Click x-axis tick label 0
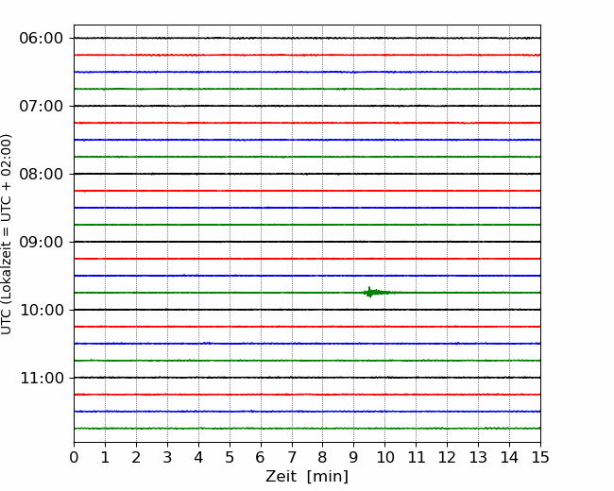 pyautogui.click(x=74, y=457)
